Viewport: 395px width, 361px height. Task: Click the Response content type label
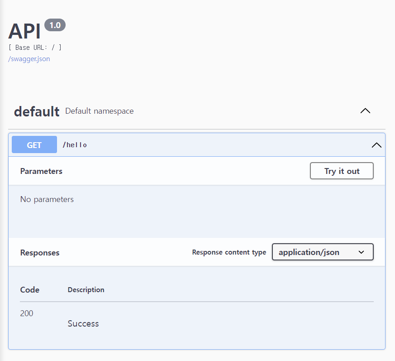(229, 252)
